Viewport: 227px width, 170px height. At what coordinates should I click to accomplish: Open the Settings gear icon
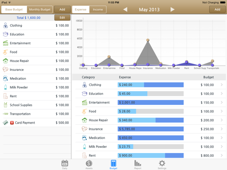[162, 163]
